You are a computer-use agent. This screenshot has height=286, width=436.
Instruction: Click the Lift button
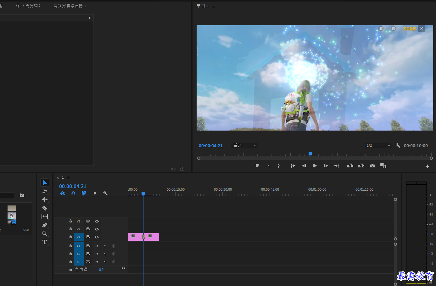tap(350, 166)
